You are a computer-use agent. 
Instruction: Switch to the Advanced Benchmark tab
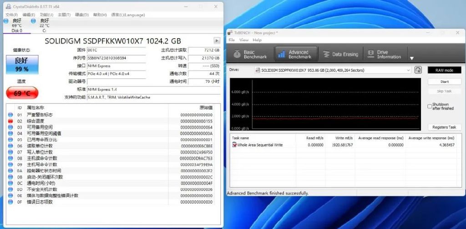tap(296, 54)
